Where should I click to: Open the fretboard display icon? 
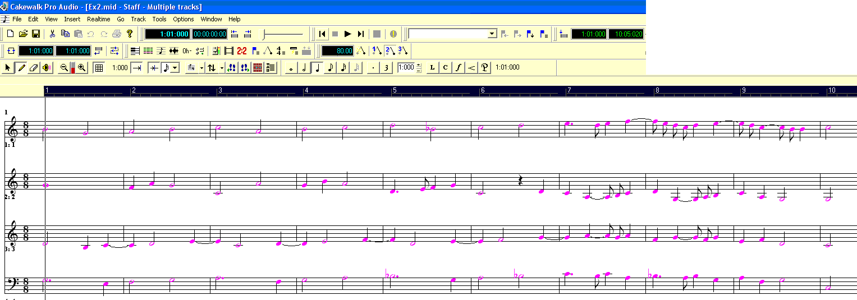[258, 68]
